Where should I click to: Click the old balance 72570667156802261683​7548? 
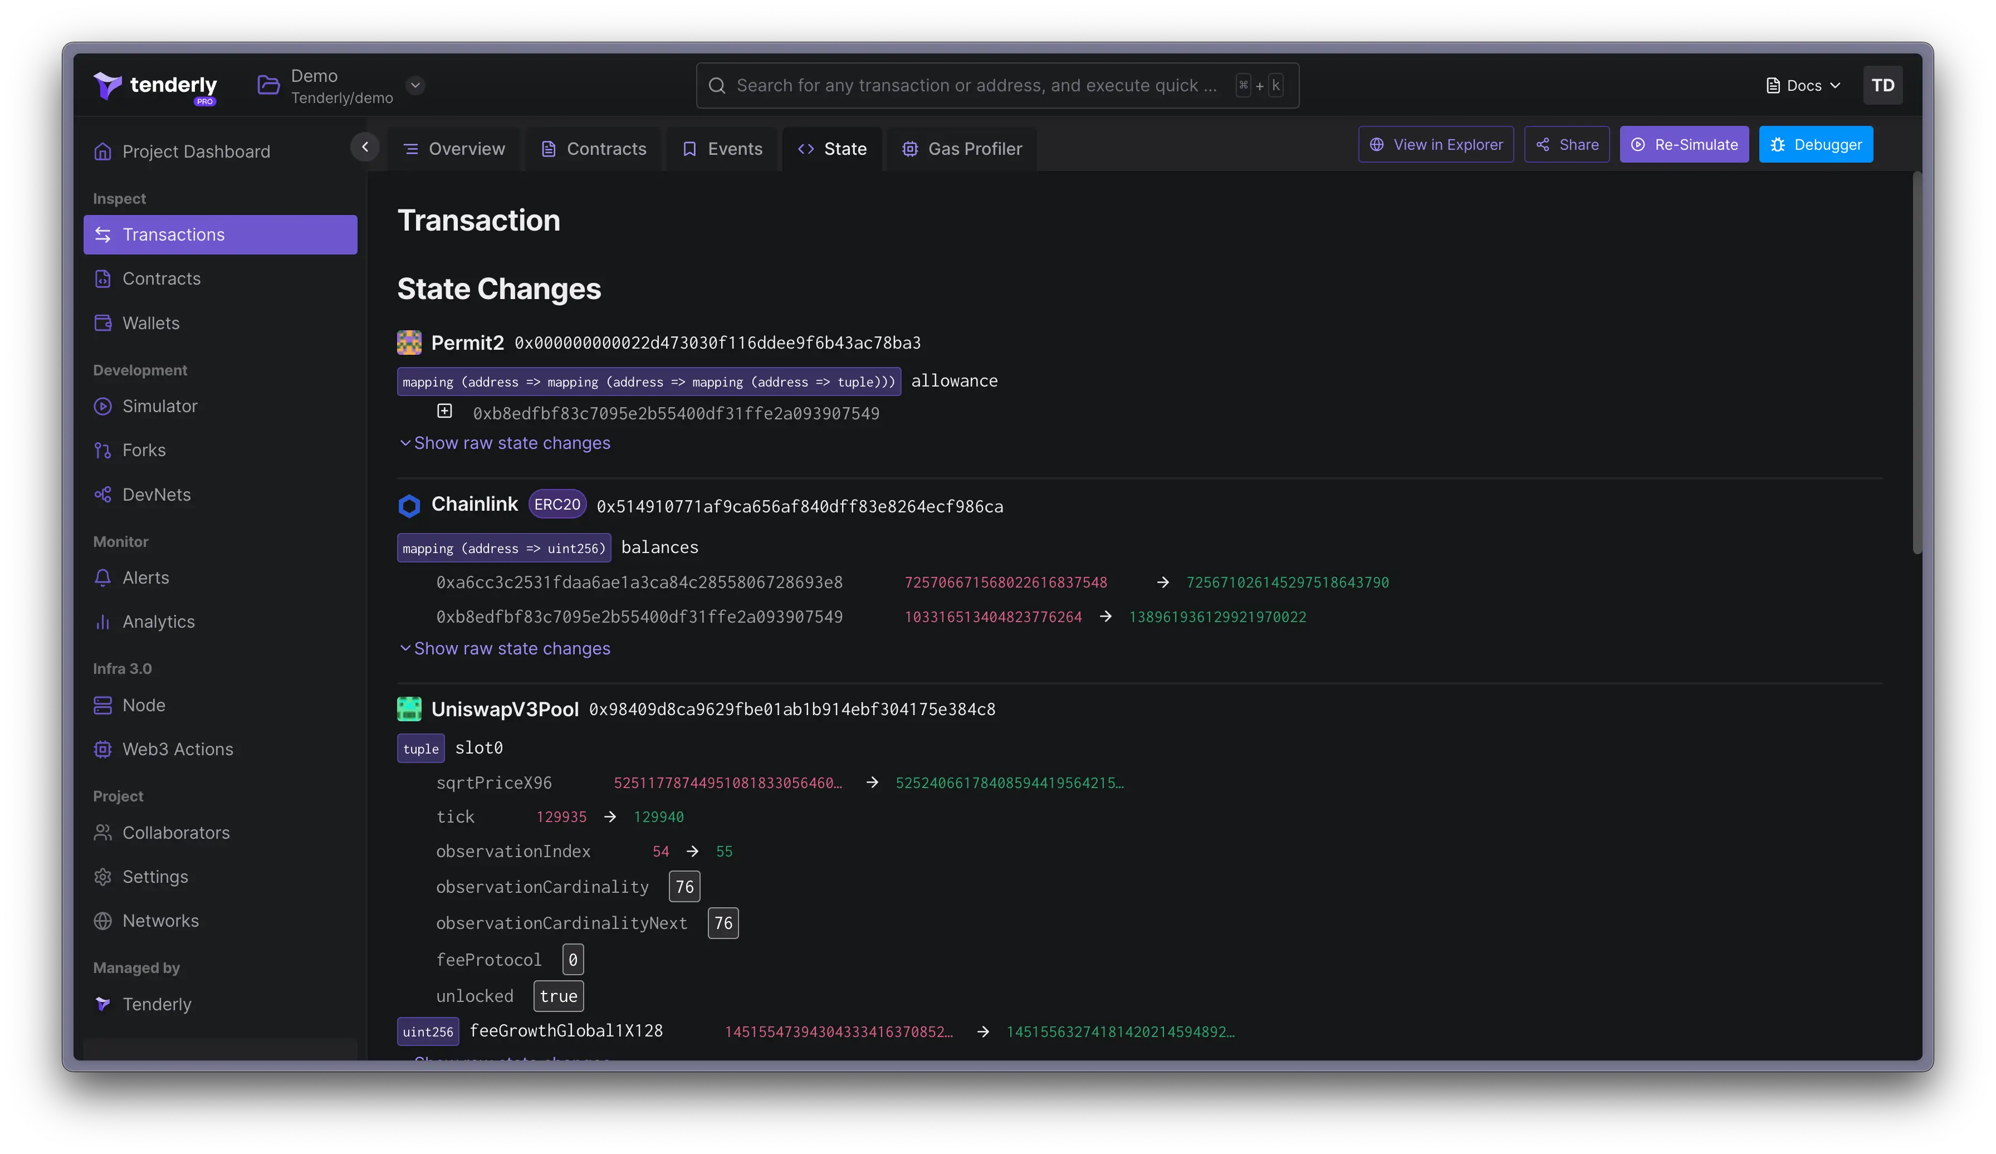click(1006, 583)
